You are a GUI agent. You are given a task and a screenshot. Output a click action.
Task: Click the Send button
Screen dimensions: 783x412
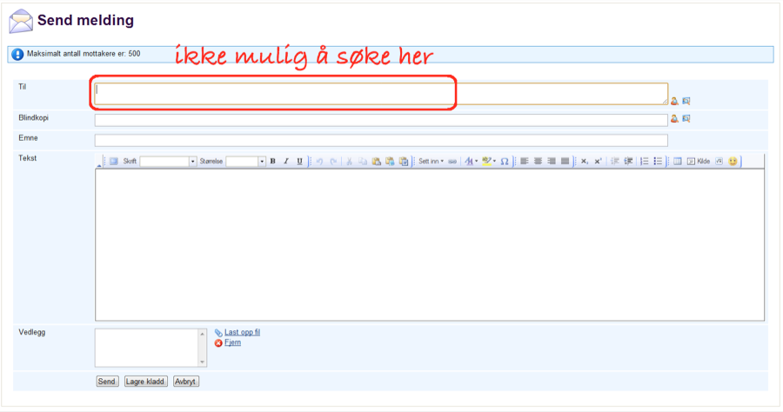(107, 382)
